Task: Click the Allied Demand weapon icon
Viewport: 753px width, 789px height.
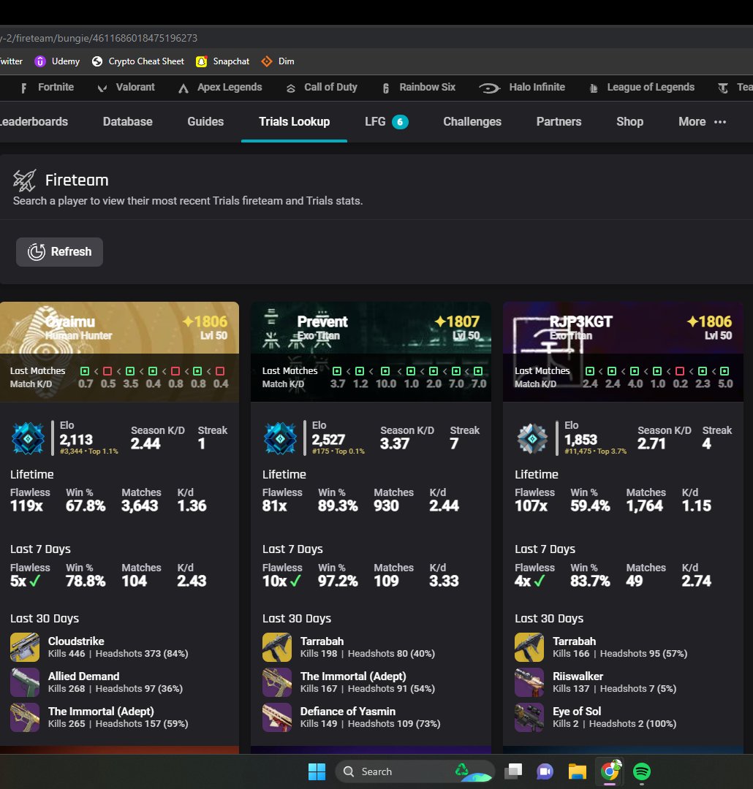Action: (x=25, y=682)
